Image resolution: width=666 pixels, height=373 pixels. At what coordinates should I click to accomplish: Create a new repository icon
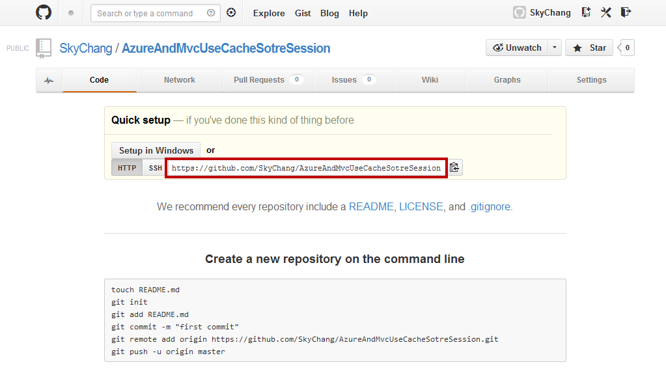click(586, 12)
